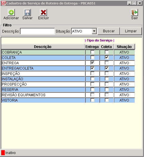This screenshot has height=157, width=144.
Task: Enable Entrega checkbox on COLETA row
Action: (92, 57)
